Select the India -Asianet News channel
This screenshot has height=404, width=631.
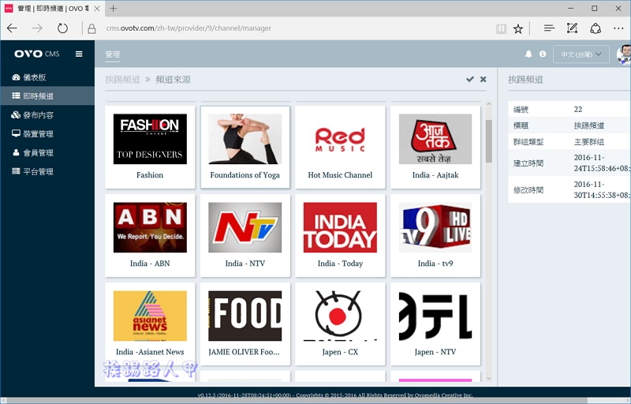pos(150,324)
